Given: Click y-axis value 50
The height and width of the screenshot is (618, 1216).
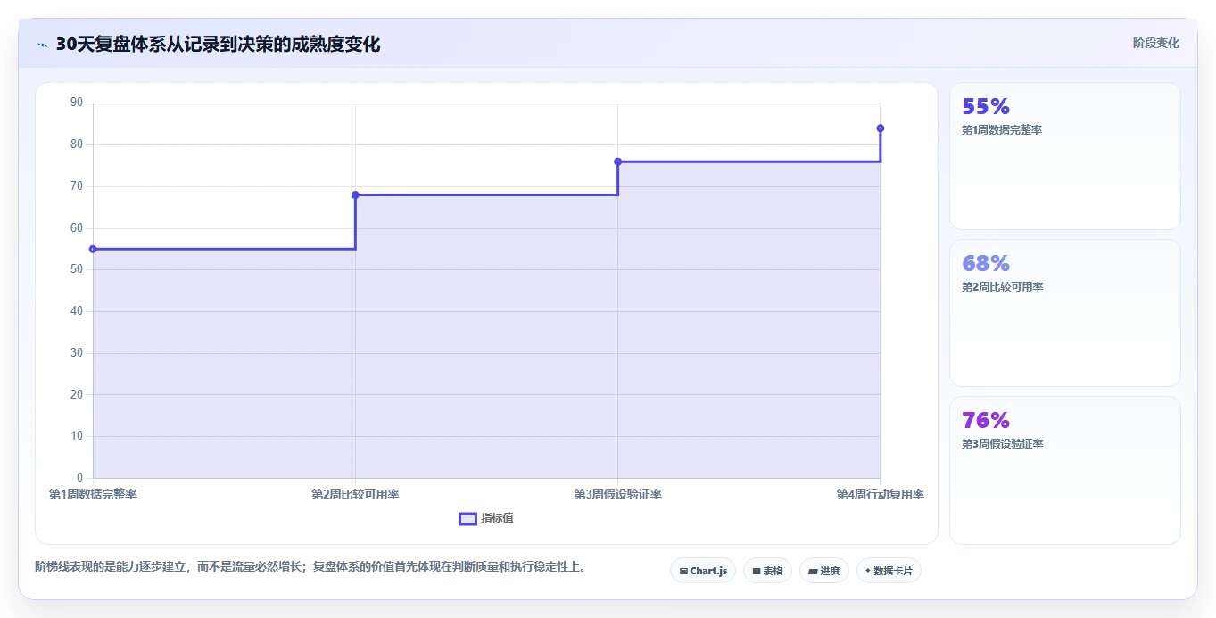Looking at the screenshot, I should (x=76, y=269).
